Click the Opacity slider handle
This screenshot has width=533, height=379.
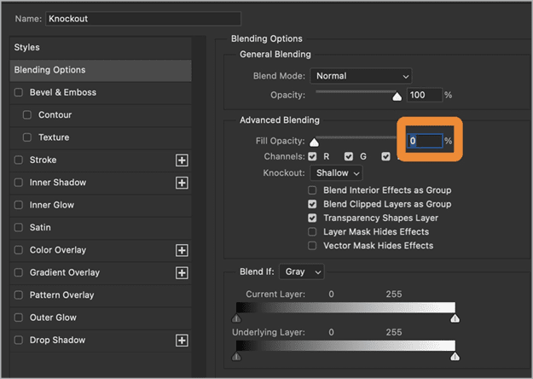pyautogui.click(x=397, y=97)
